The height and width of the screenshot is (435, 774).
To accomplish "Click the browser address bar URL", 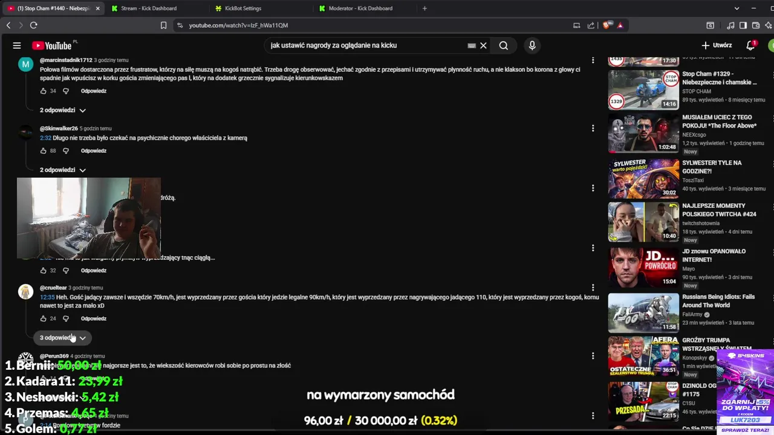I will click(x=238, y=25).
